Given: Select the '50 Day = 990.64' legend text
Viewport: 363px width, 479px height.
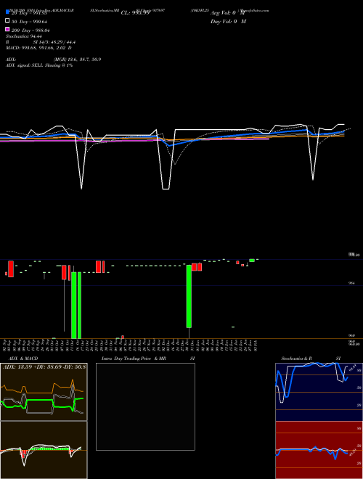Looking at the screenshot, I should 29,21.
